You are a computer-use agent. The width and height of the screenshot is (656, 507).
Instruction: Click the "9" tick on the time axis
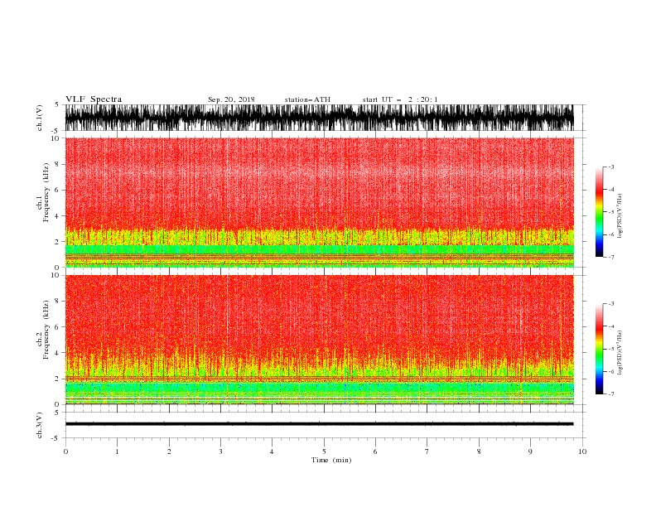point(530,451)
